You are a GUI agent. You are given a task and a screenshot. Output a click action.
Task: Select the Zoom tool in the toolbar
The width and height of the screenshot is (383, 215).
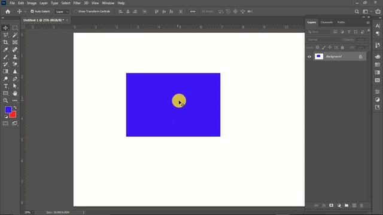coord(5,100)
